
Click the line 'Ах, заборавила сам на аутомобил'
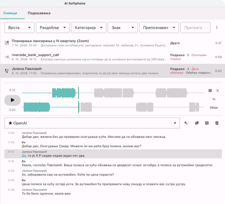(x=68, y=175)
